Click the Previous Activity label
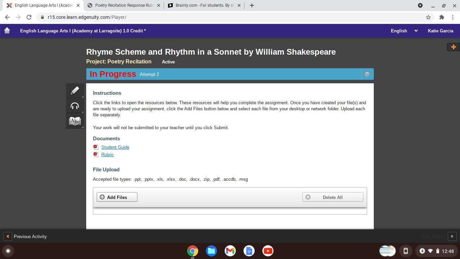460x259 pixels. coord(30,236)
